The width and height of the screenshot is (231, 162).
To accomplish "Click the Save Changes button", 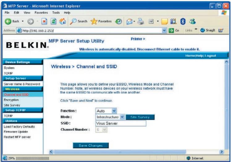I will (91, 146).
